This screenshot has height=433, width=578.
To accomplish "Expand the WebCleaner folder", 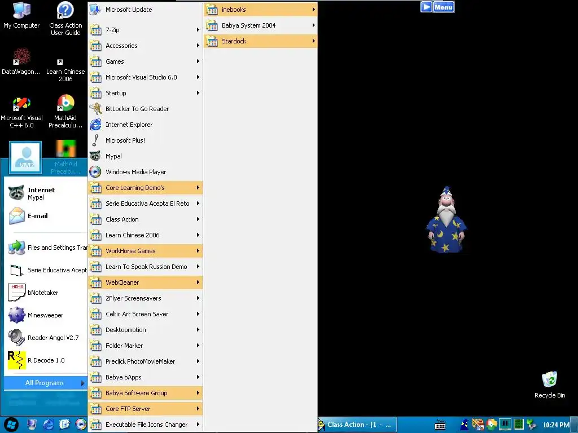I will (146, 282).
